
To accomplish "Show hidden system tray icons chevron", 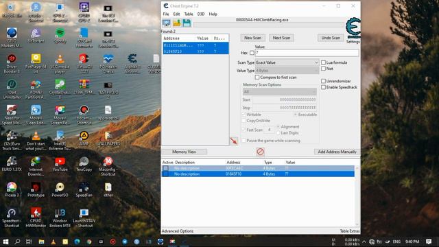I will pyautogui.click(x=364, y=242).
